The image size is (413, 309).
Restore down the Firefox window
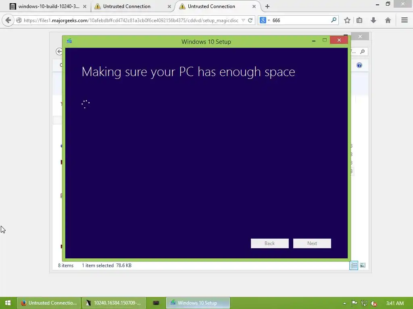pos(388,4)
